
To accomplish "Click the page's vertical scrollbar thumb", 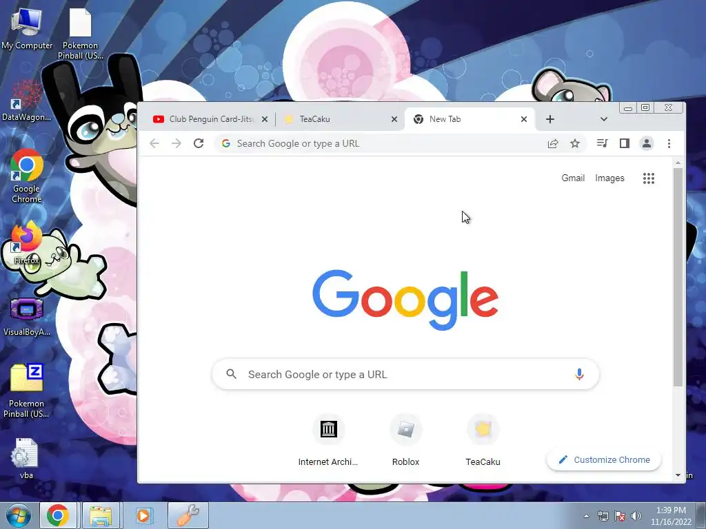I will click(x=678, y=277).
